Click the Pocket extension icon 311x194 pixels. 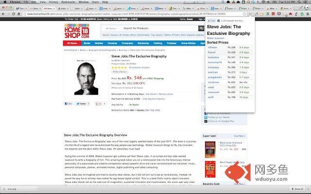pos(279,14)
